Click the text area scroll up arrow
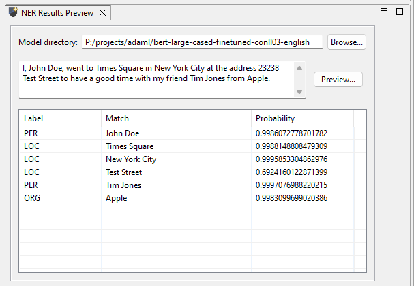Viewport: 414px width, 286px height. point(299,67)
